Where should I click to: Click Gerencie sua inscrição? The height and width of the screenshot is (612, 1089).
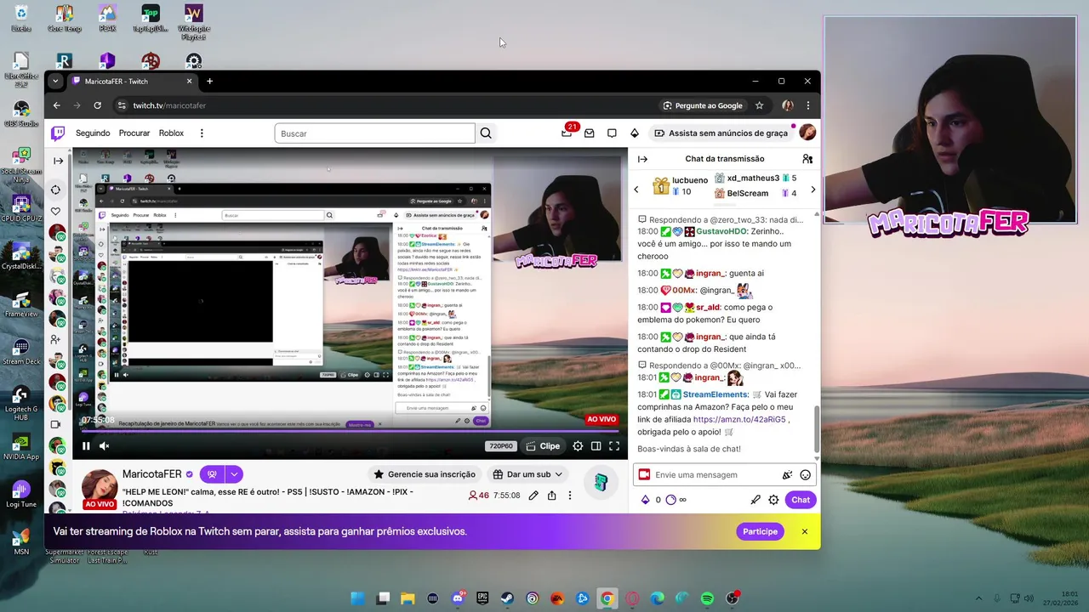[x=424, y=474]
